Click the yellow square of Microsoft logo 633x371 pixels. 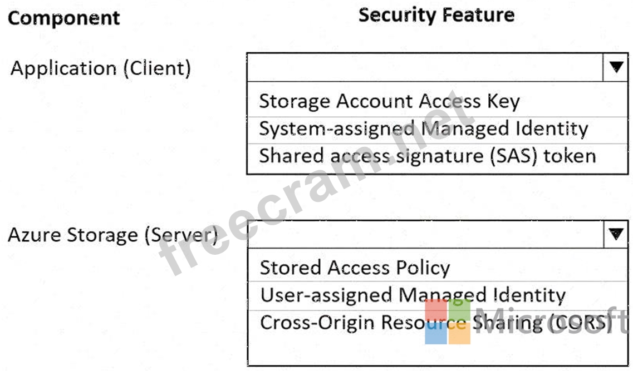pos(460,333)
